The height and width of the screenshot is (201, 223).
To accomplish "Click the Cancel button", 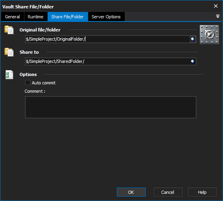I will click(x=168, y=192).
